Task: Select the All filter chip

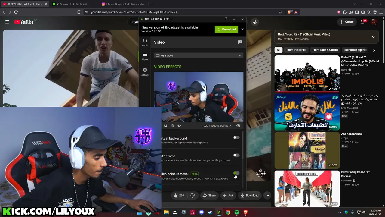Action: (279, 50)
